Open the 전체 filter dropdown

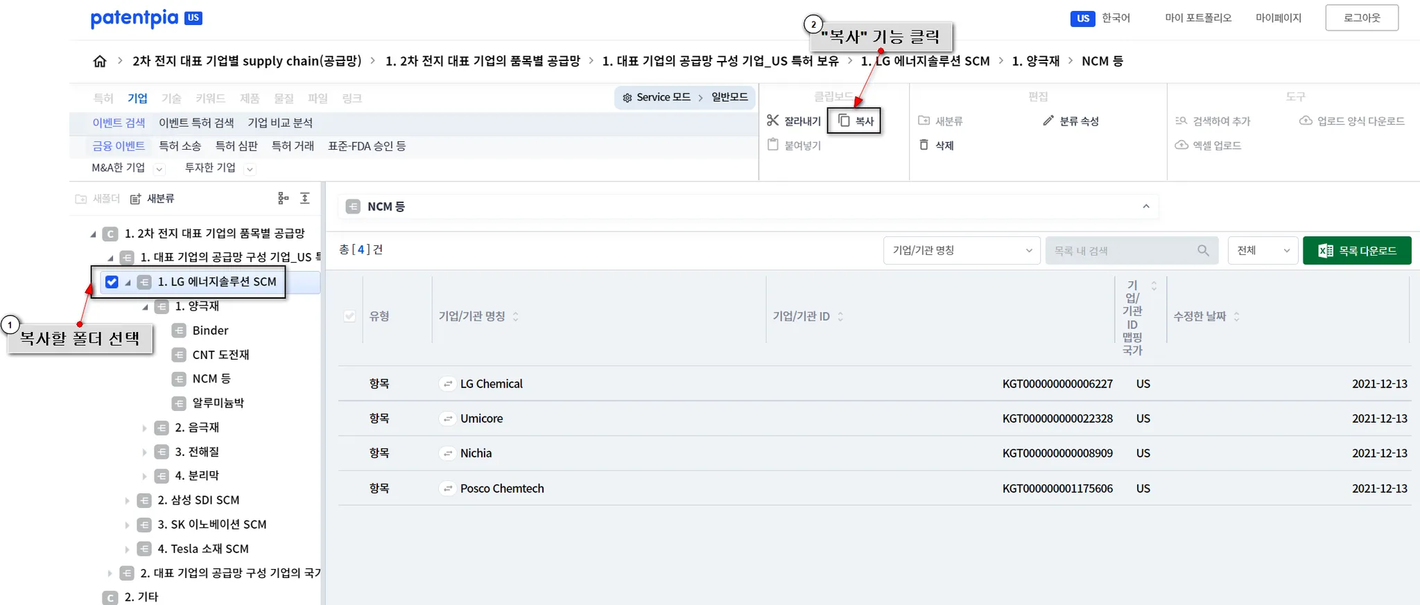pyautogui.click(x=1263, y=250)
